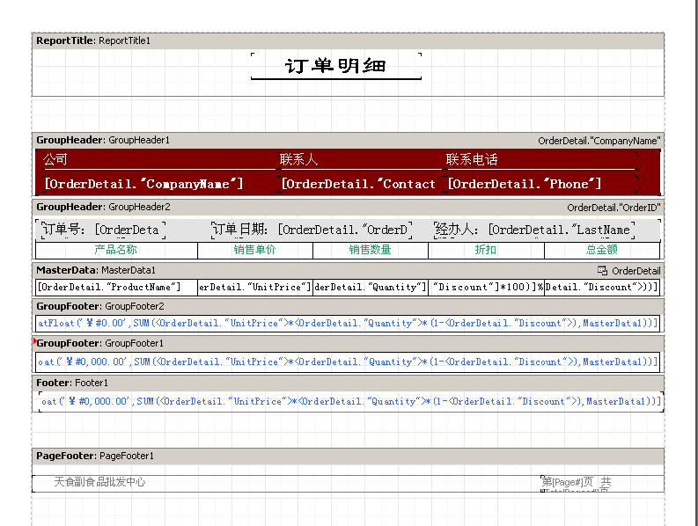Select the OrderDetail Phone field object
The image size is (698, 526).
pyautogui.click(x=525, y=184)
